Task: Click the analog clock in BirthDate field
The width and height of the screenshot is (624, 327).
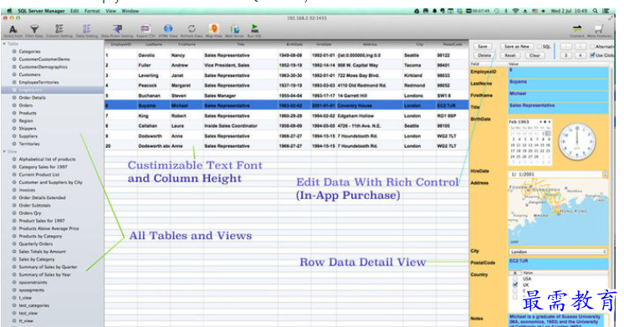Action: pos(577,141)
